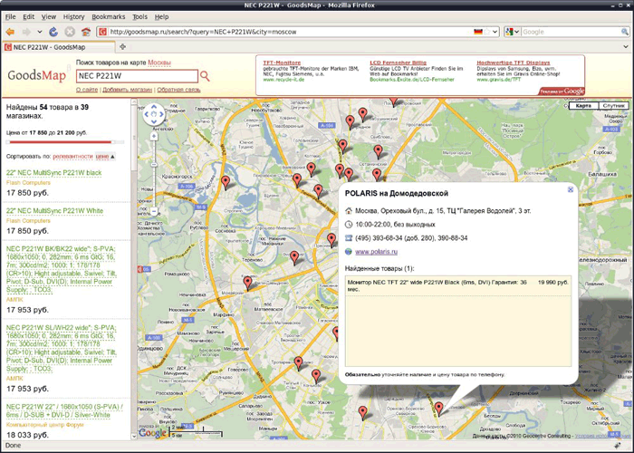Image resolution: width=634 pixels, height=453 pixels.
Task: Open new tab list dropdown at tab bar end
Action: point(626,46)
